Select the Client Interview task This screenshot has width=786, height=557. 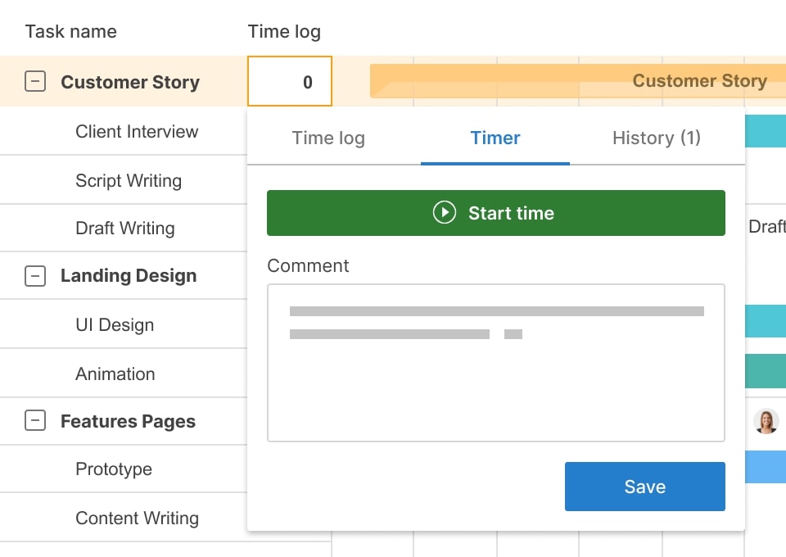click(x=137, y=132)
